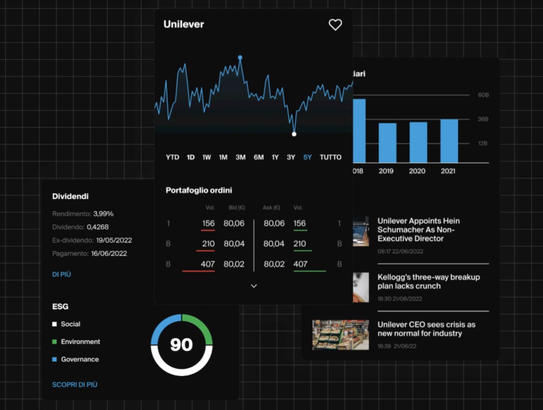
Task: Click bid price 80,04
Action: point(234,244)
